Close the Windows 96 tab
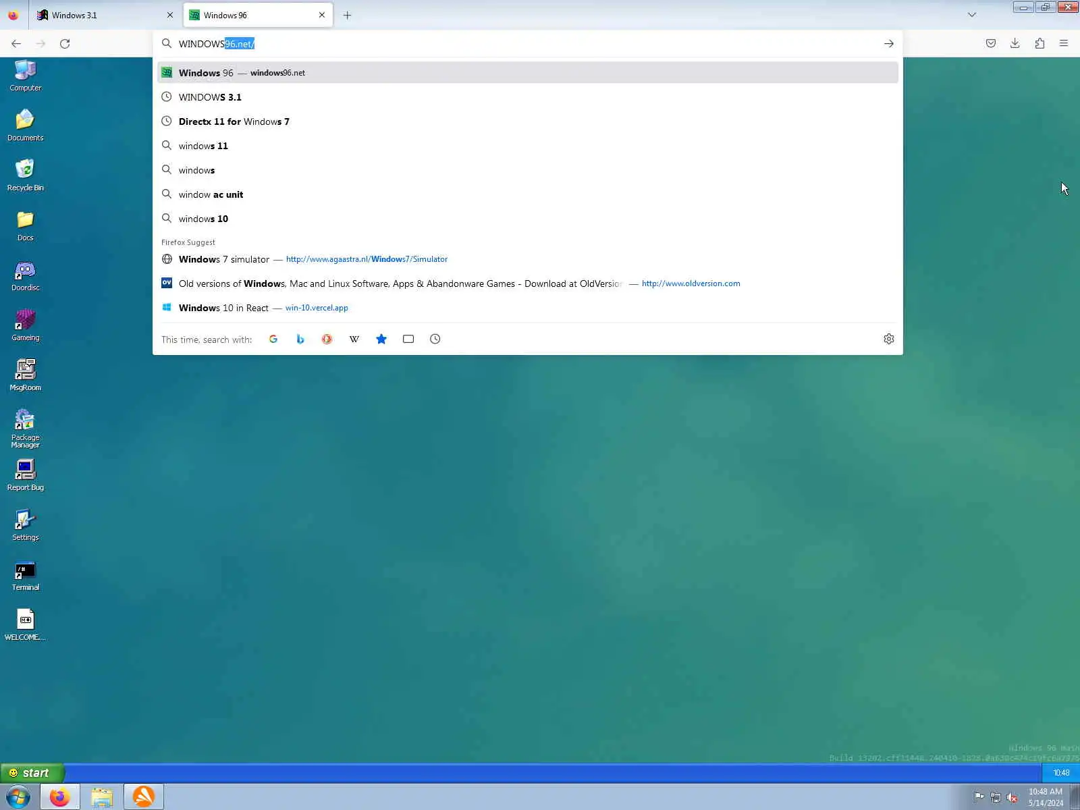 pyautogui.click(x=322, y=15)
